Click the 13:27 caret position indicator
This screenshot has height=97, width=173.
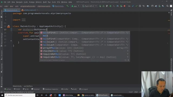pyautogui.click(x=131, y=92)
